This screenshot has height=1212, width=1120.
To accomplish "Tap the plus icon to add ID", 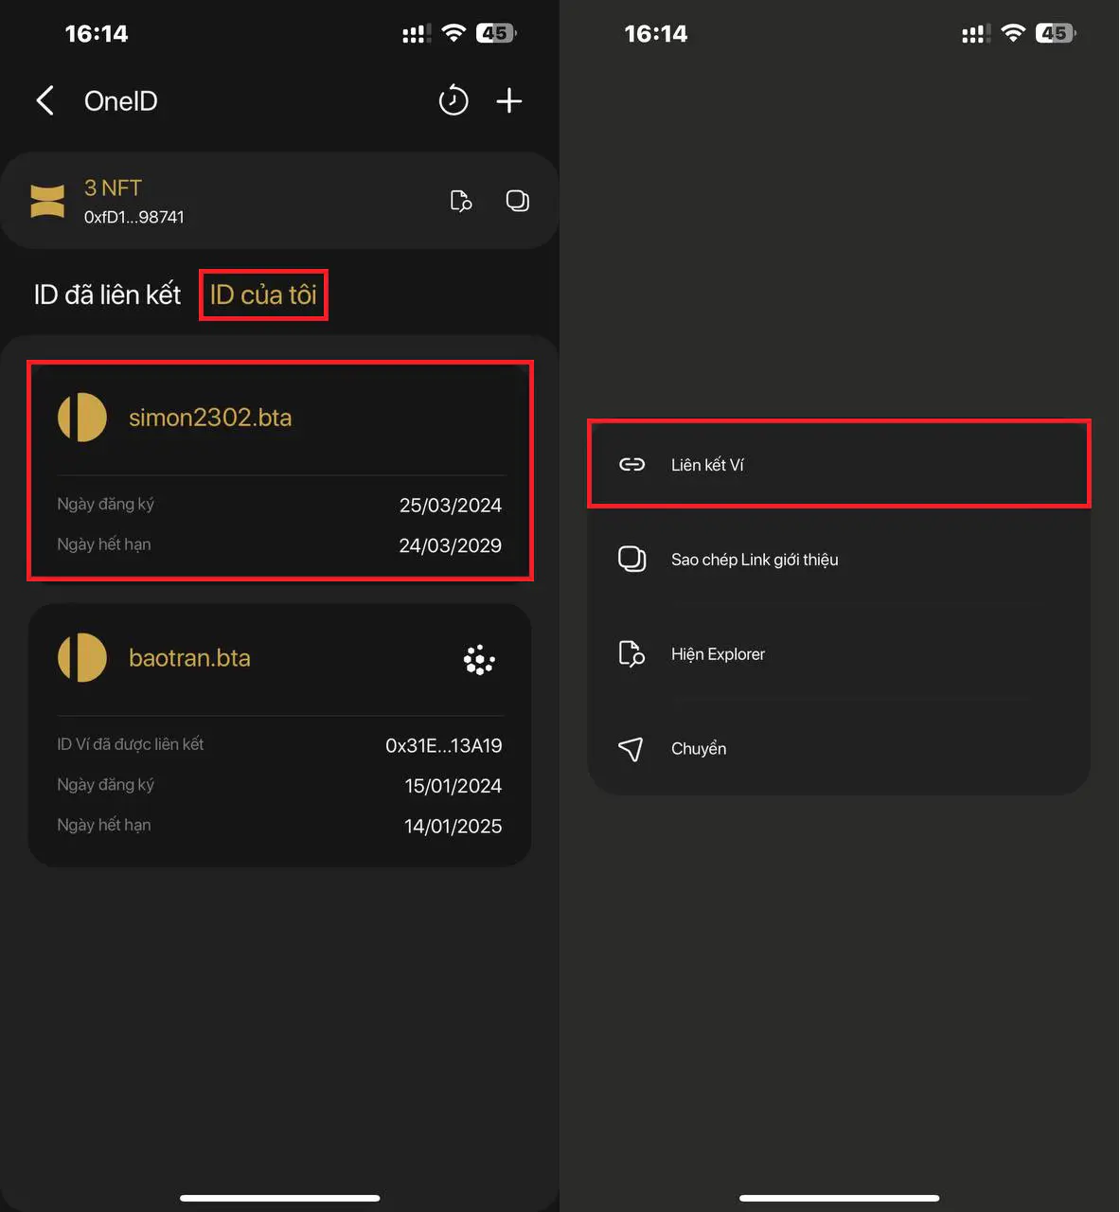I will (509, 100).
